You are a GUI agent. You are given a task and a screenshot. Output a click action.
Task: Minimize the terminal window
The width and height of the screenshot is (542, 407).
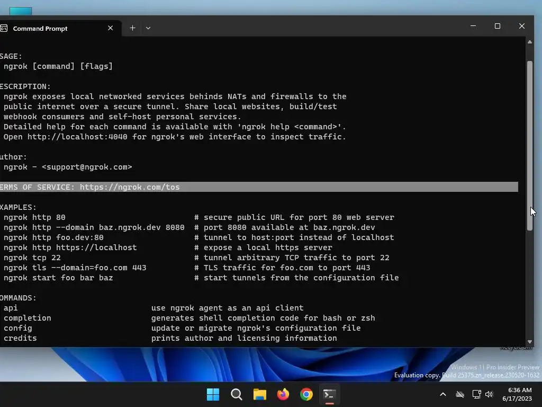[x=473, y=26]
